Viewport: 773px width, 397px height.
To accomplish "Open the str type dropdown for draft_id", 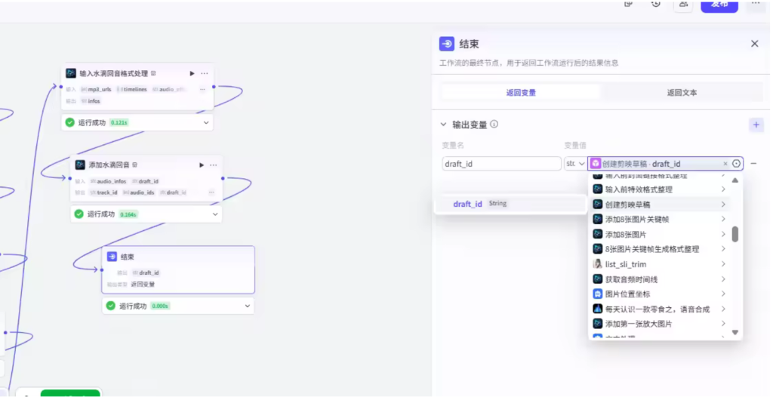I will point(575,164).
